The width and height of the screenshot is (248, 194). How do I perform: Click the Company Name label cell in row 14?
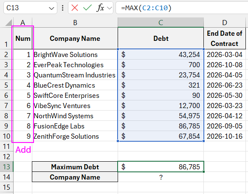[75, 177]
